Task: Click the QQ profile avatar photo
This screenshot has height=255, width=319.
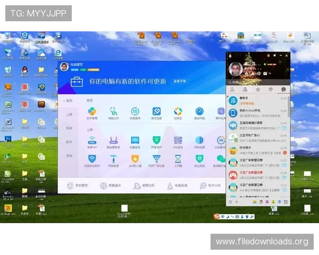Action: (236, 69)
